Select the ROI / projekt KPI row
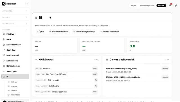The height and width of the screenshot is (102, 180). 66,80
